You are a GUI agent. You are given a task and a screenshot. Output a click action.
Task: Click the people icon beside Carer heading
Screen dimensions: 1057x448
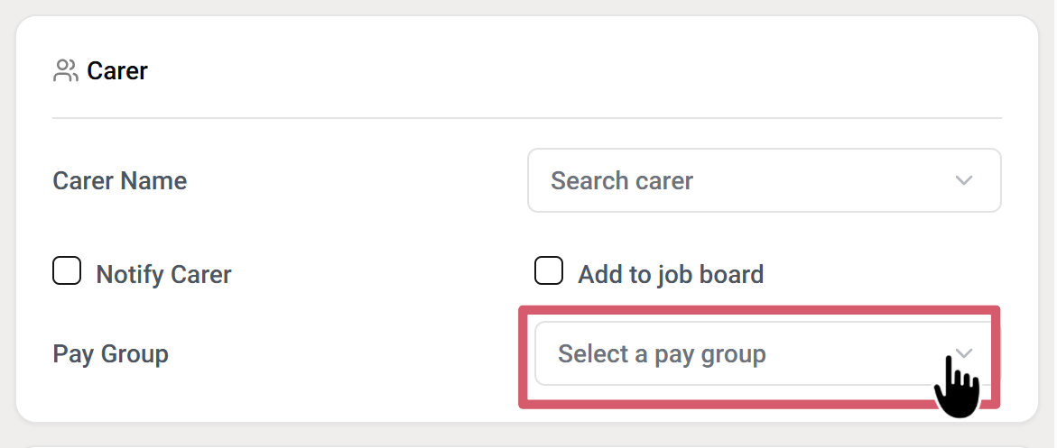[65, 71]
